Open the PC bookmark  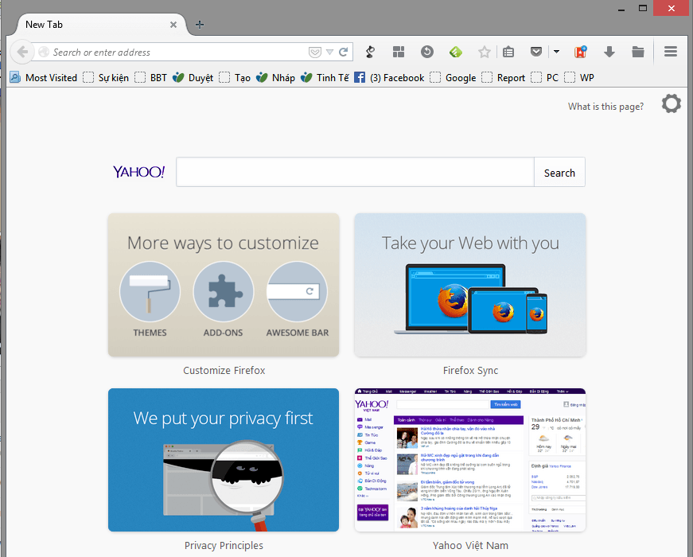click(x=544, y=78)
